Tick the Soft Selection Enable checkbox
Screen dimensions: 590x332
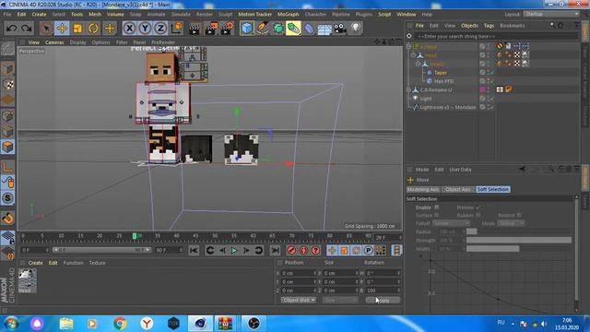coord(436,207)
